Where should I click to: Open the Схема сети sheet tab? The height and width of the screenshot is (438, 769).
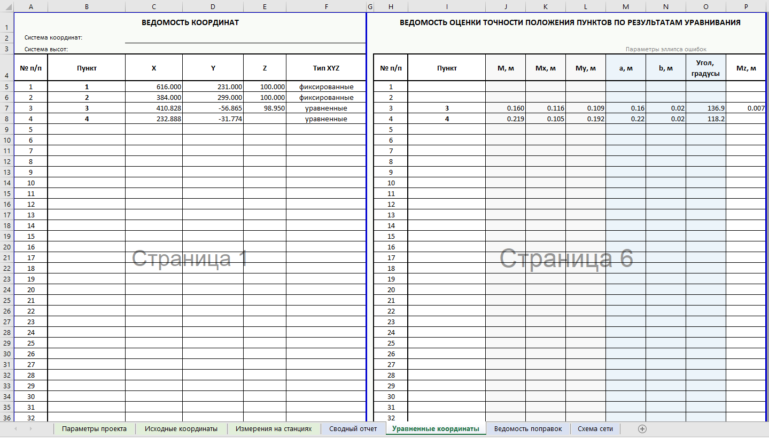tap(595, 429)
